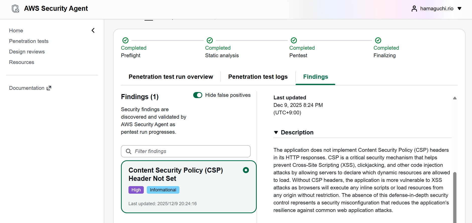Click the Preflight completed checkmark icon
The width and height of the screenshot is (472, 223).
click(x=125, y=40)
